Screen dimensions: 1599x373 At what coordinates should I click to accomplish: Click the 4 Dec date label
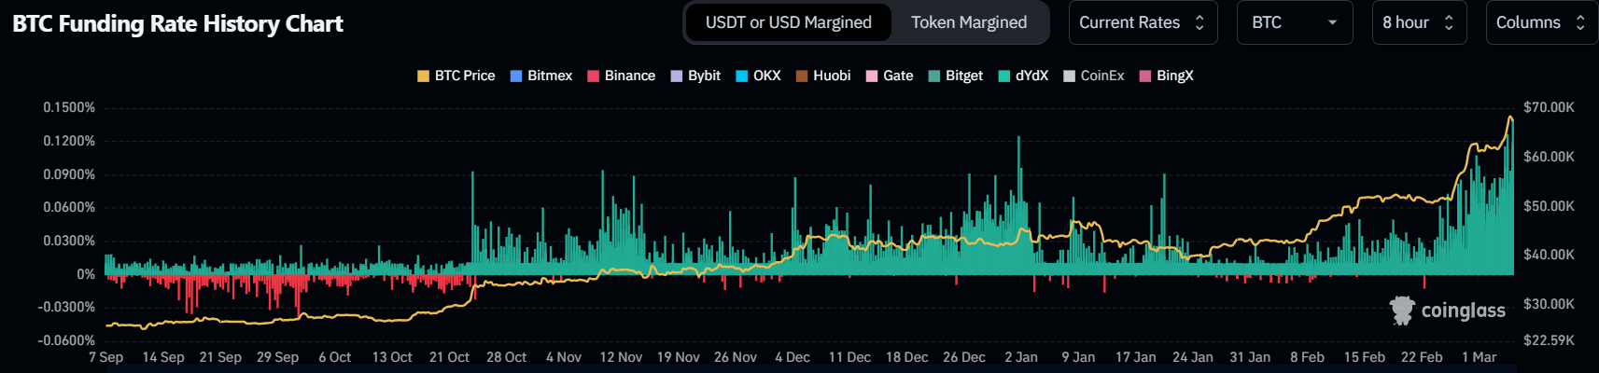[x=792, y=357]
